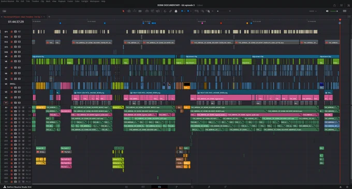The height and width of the screenshot is (189, 352).
Task: Open the audio meters panel icon
Action: point(345,11)
